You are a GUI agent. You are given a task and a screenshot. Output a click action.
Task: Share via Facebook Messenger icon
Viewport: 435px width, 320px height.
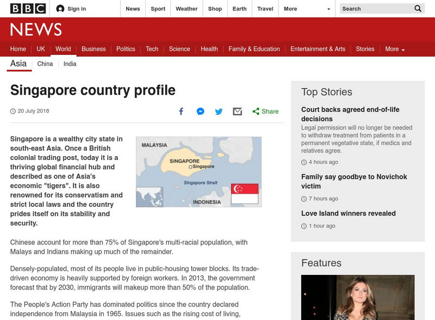tap(200, 112)
